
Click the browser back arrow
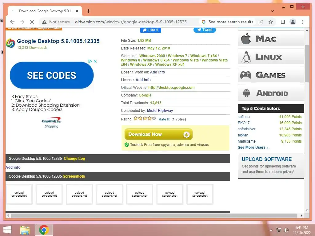click(x=12, y=22)
